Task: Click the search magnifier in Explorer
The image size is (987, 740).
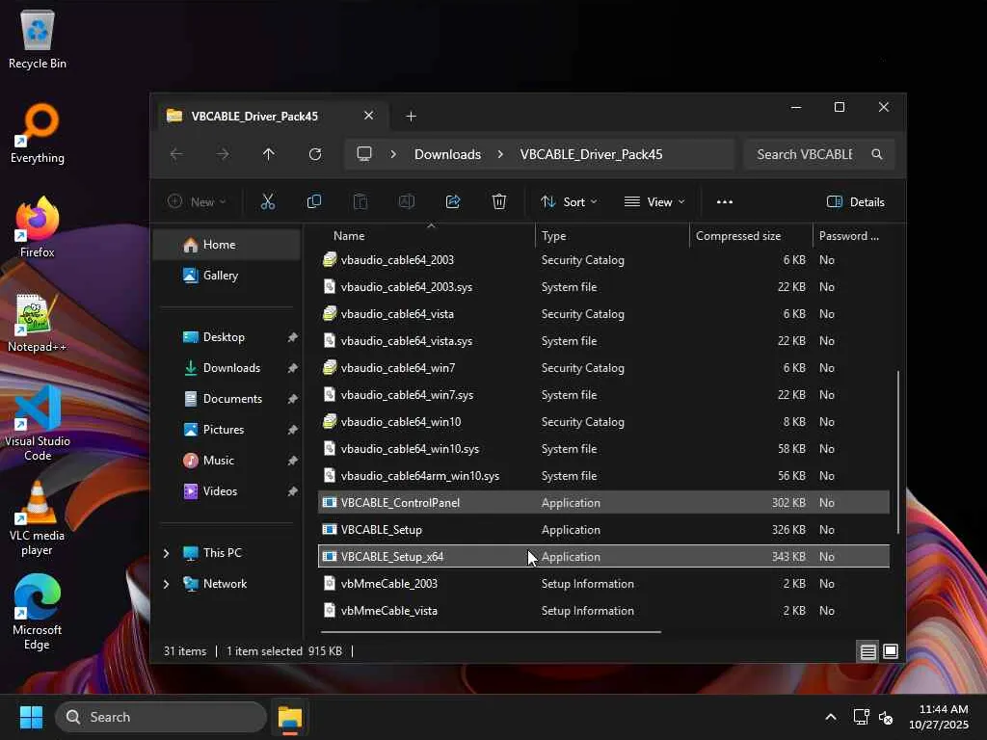Action: pyautogui.click(x=877, y=154)
